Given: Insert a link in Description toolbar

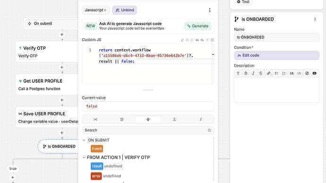Looking at the screenshot, I should (x=268, y=73).
